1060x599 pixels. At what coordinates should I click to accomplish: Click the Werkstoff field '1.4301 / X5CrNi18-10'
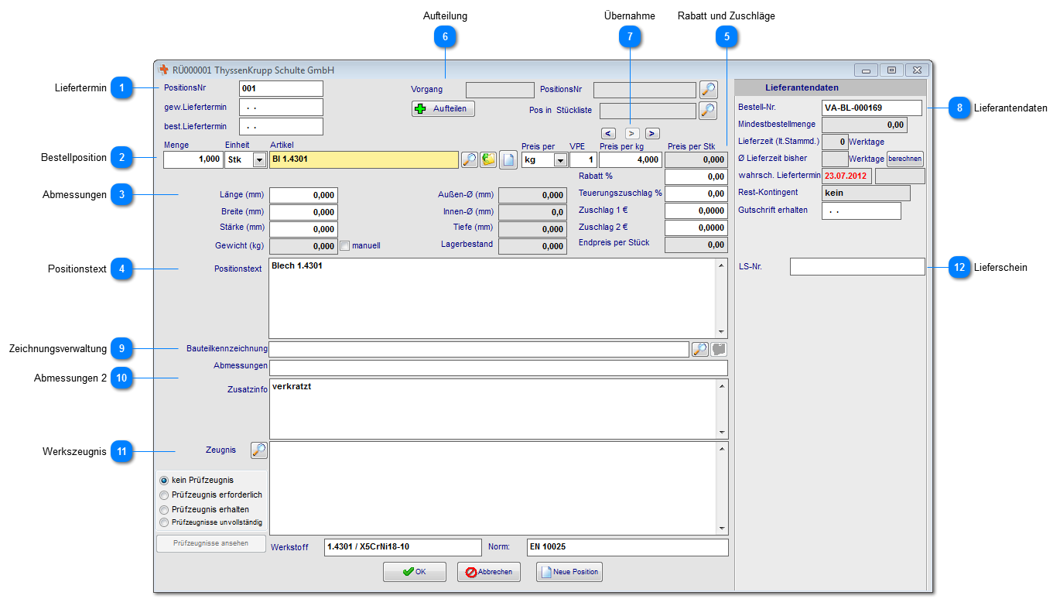[x=403, y=547]
